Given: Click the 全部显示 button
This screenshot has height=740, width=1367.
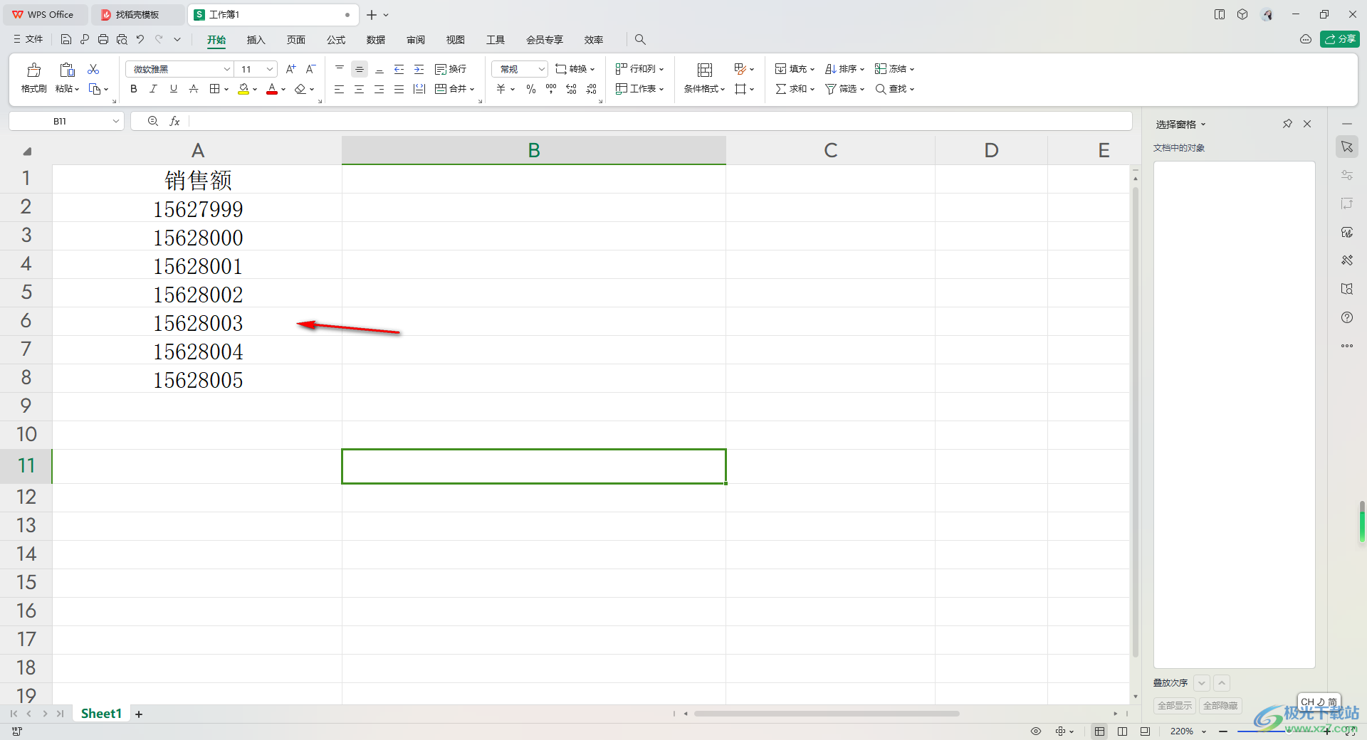Looking at the screenshot, I should (1175, 706).
